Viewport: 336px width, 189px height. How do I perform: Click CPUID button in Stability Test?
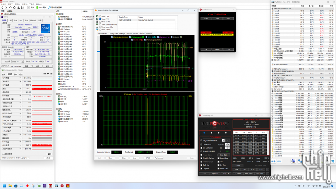pos(148,158)
